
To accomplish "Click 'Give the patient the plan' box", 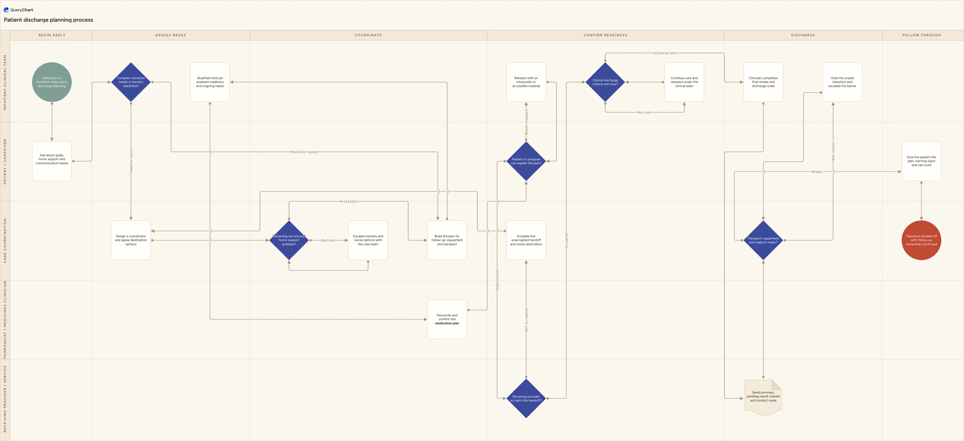I will point(921,161).
